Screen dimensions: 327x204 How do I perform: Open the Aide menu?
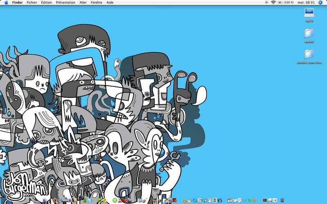coord(110,2)
